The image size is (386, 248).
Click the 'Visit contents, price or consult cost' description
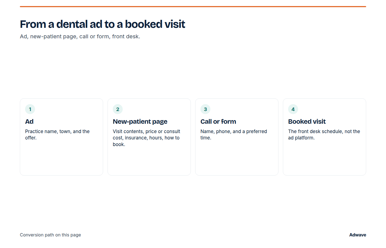[146, 138]
